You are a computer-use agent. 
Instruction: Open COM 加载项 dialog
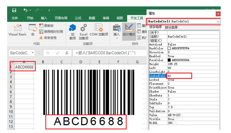coord(99,30)
